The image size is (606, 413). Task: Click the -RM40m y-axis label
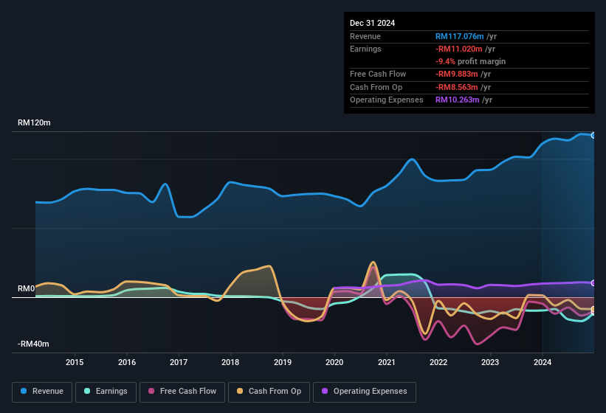[34, 344]
